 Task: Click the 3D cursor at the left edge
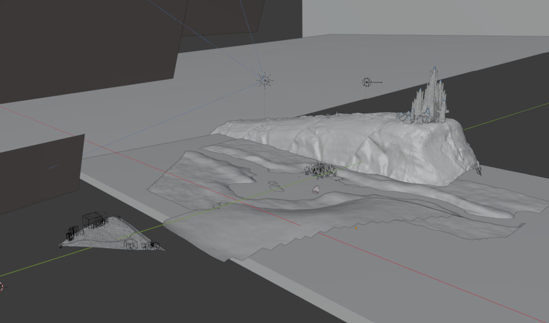coord(1,287)
